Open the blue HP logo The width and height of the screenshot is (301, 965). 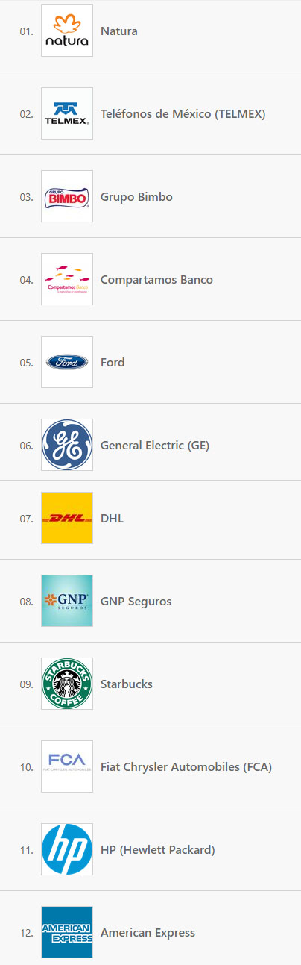(67, 849)
